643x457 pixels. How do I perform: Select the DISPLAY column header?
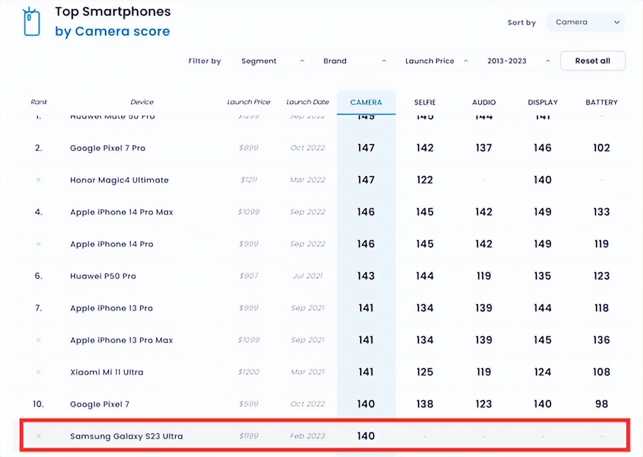tap(542, 102)
